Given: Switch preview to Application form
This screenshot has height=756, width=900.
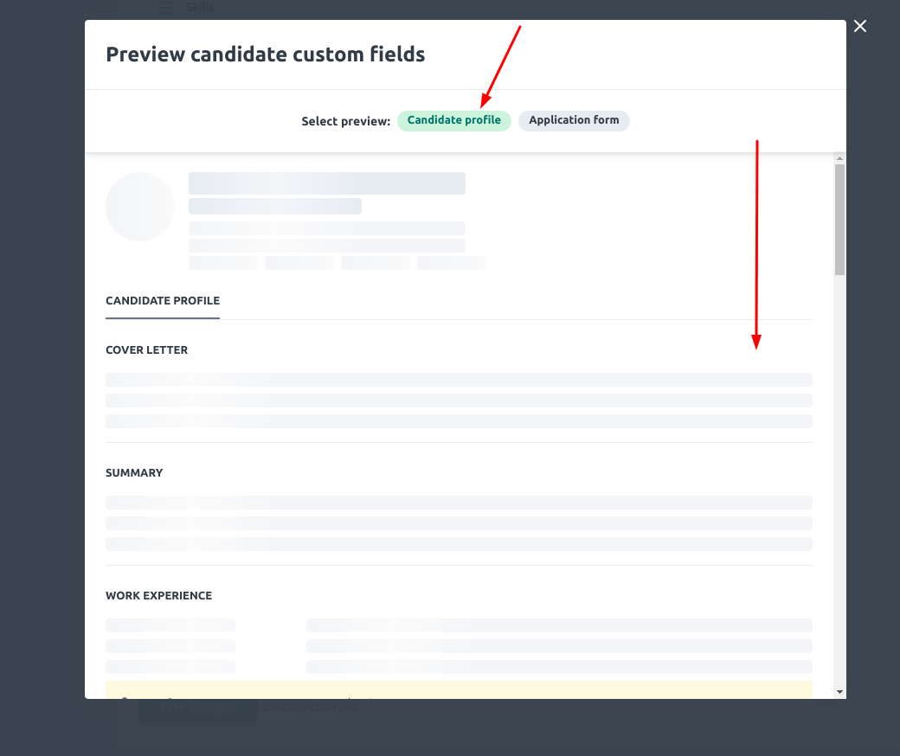Looking at the screenshot, I should click(x=574, y=120).
